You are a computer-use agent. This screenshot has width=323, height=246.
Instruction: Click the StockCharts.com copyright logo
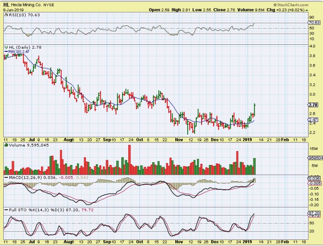coord(291,5)
